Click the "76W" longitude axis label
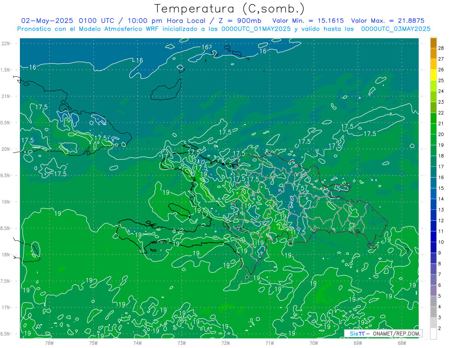Viewport: 451px width, 348px height. coord(49,343)
